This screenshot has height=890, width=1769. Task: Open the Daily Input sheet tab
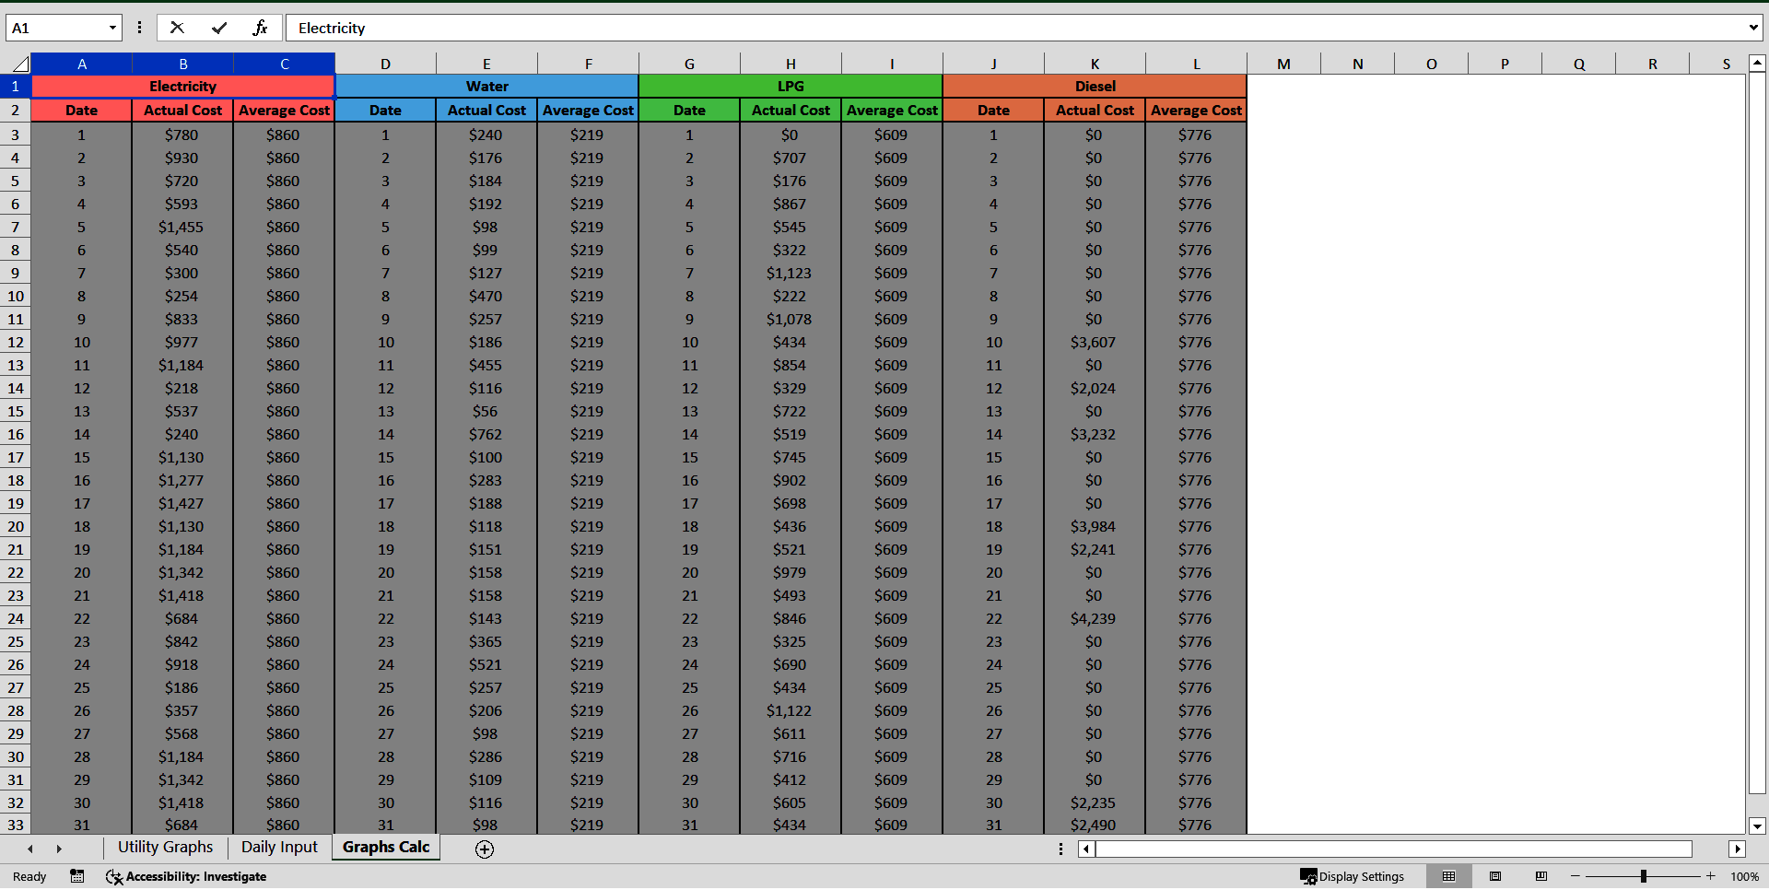pyautogui.click(x=279, y=847)
